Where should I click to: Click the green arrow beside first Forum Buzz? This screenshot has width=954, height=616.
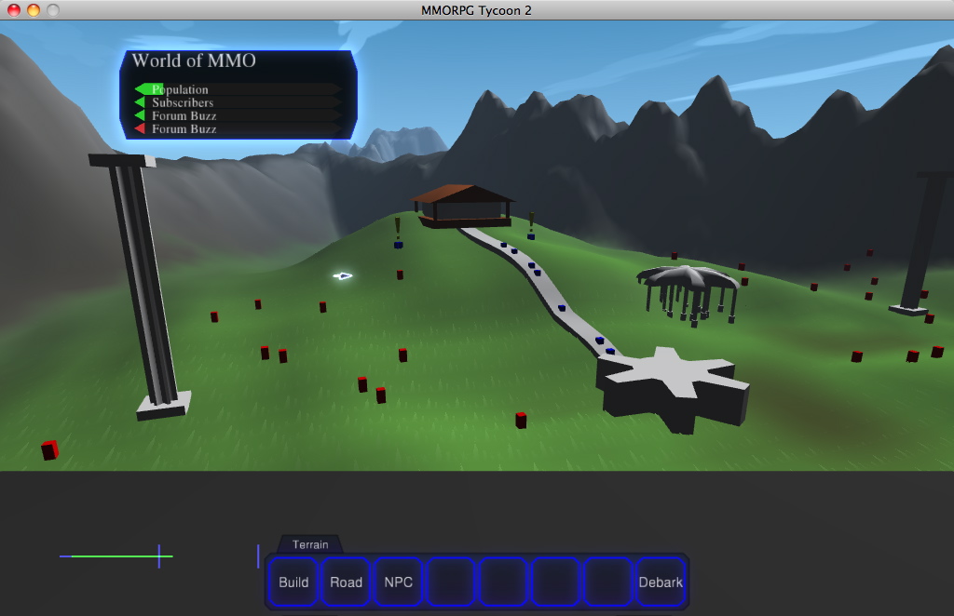(x=140, y=115)
